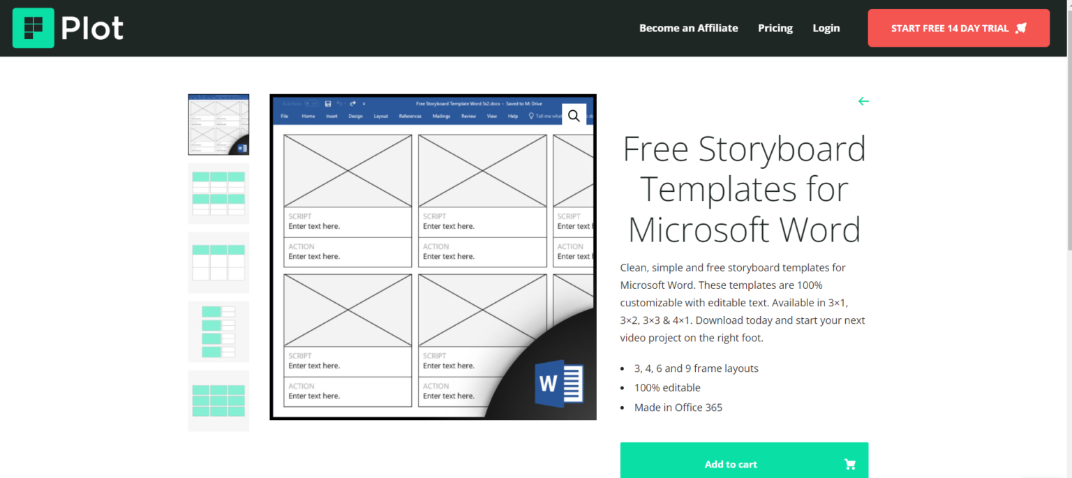This screenshot has width=1072, height=478.
Task: Click the Login link
Action: pyautogui.click(x=826, y=28)
